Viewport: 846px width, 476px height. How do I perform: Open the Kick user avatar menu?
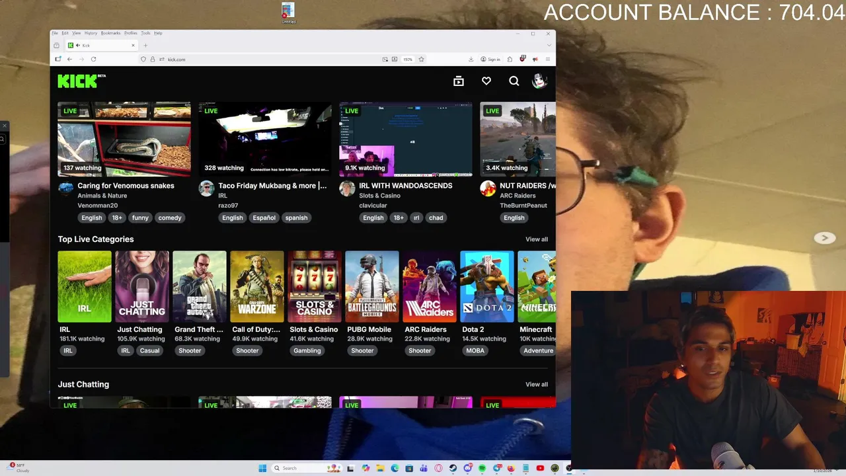[x=539, y=81]
